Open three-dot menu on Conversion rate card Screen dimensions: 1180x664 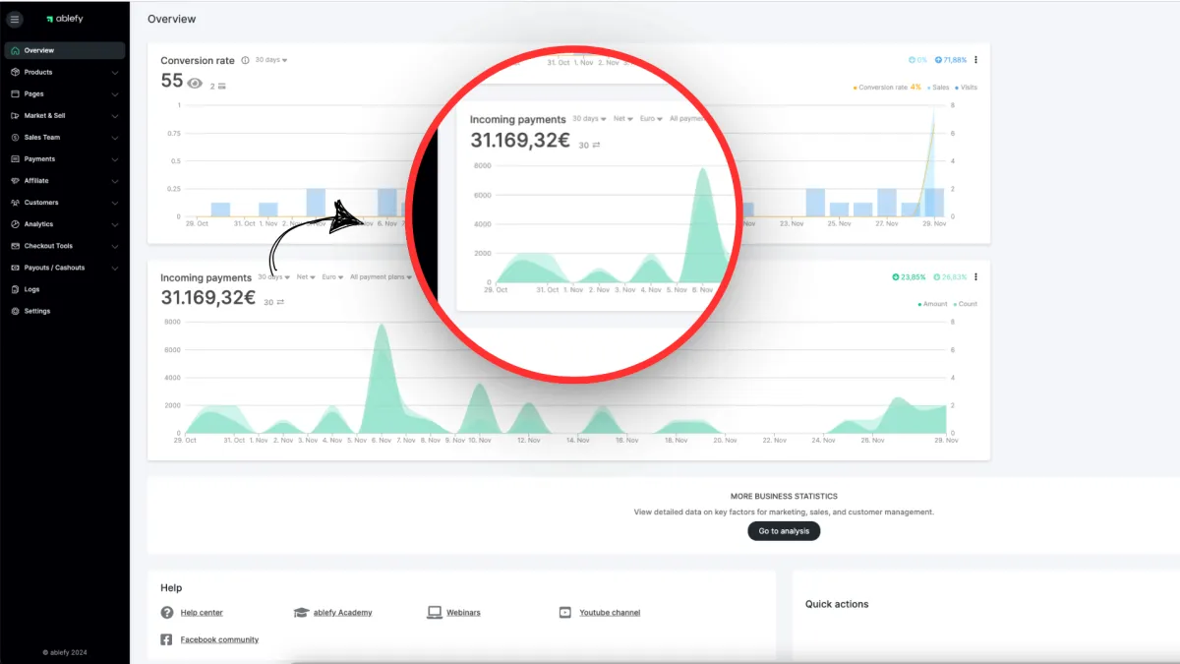pos(975,60)
